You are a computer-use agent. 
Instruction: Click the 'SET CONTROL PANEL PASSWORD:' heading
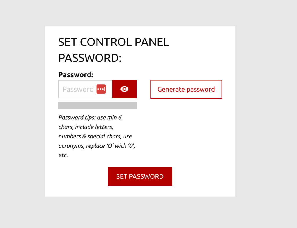pyautogui.click(x=114, y=50)
